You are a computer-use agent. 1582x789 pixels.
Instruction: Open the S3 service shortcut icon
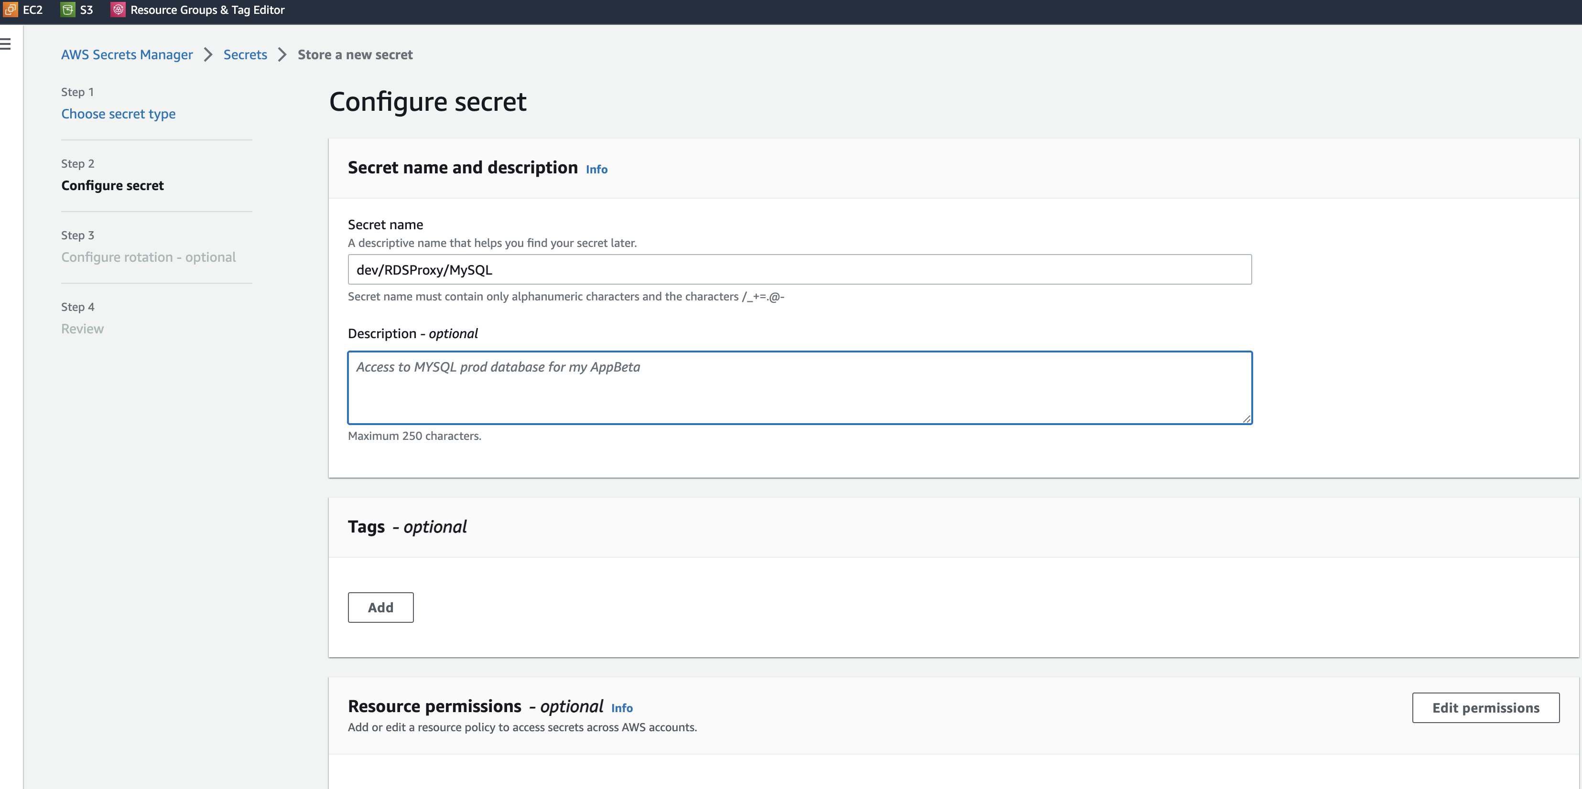coord(67,10)
